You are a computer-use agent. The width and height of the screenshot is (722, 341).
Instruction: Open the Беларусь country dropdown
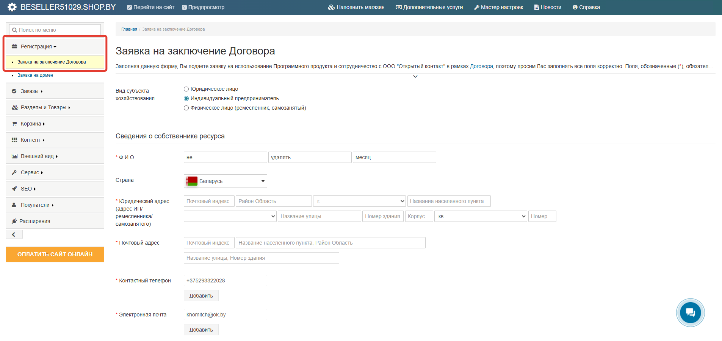coord(225,181)
